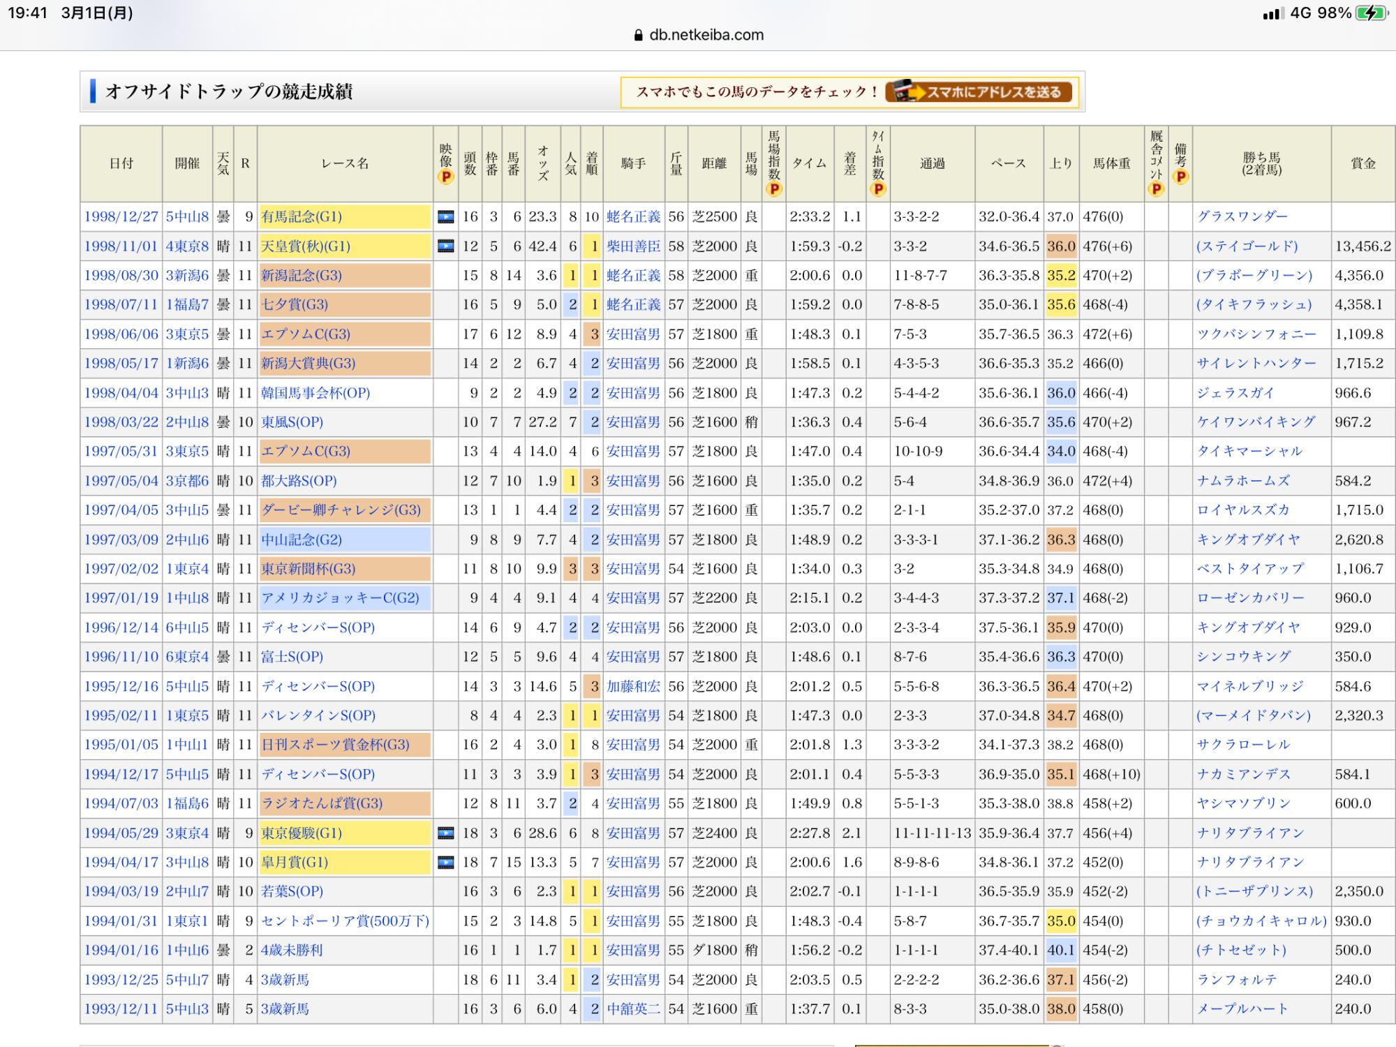Open ラジオたんぱ賞(G3) race link

point(322,803)
